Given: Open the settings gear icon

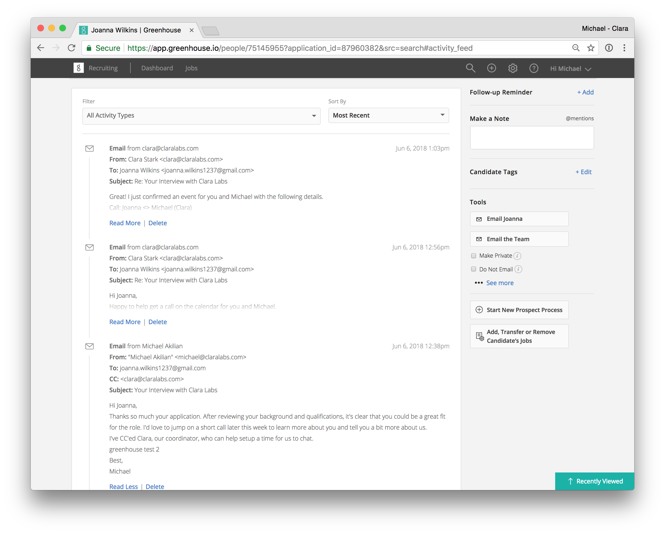Looking at the screenshot, I should click(x=513, y=68).
